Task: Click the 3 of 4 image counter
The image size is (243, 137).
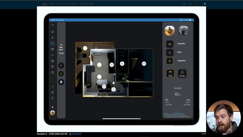Action: 204,134
